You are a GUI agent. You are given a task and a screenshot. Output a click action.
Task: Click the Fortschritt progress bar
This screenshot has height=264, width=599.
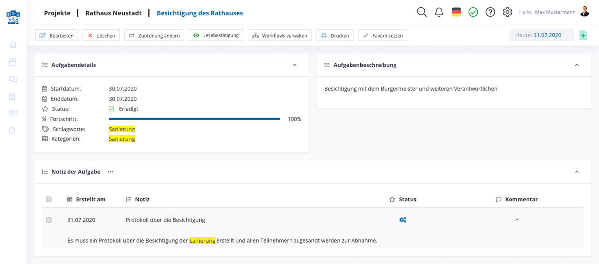194,119
